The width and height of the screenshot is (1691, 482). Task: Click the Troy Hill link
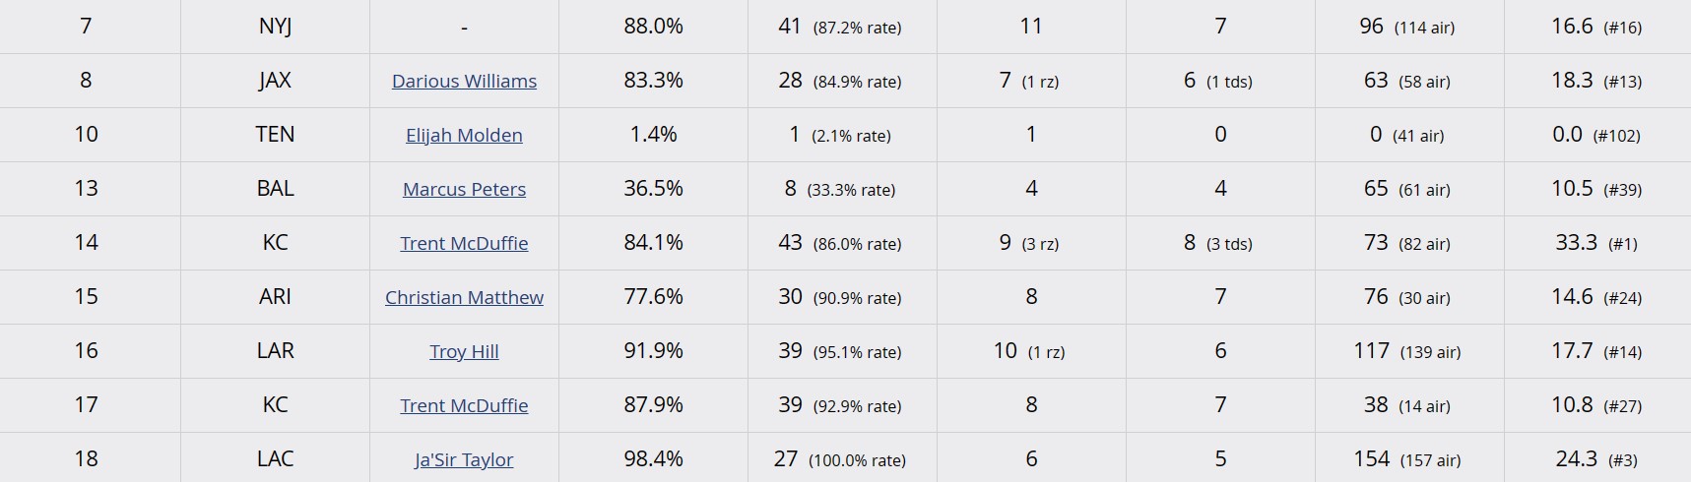(464, 352)
